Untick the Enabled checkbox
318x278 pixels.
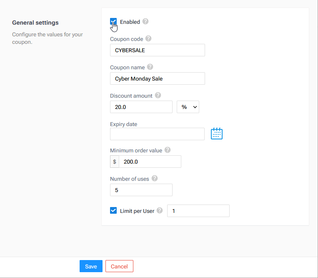tap(113, 21)
